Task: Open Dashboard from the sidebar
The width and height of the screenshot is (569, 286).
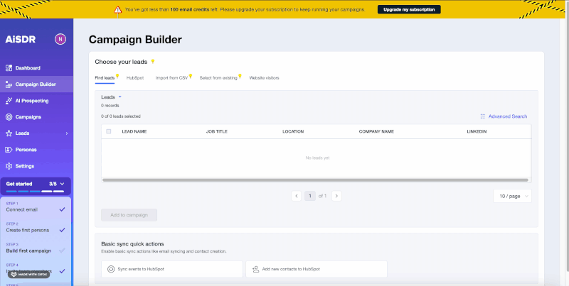Action: 36,68
